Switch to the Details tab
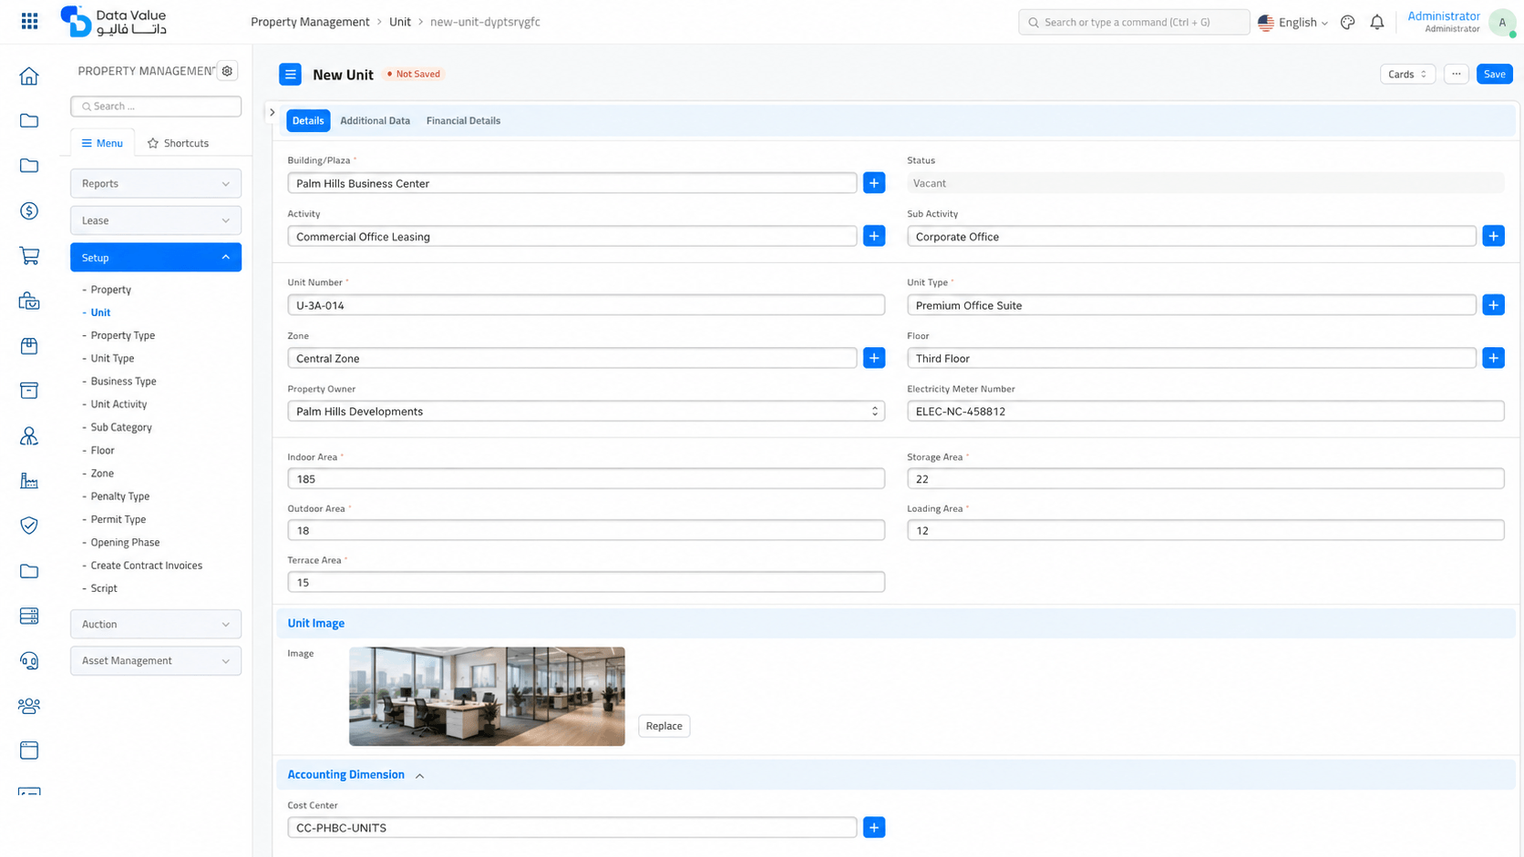This screenshot has height=857, width=1524. tap(308, 120)
